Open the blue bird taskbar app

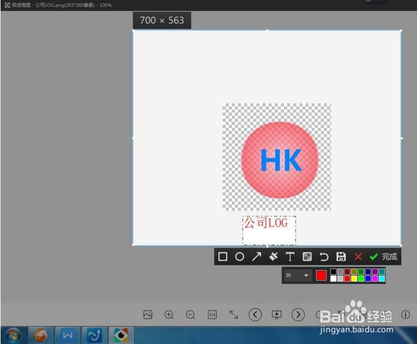tap(94, 335)
